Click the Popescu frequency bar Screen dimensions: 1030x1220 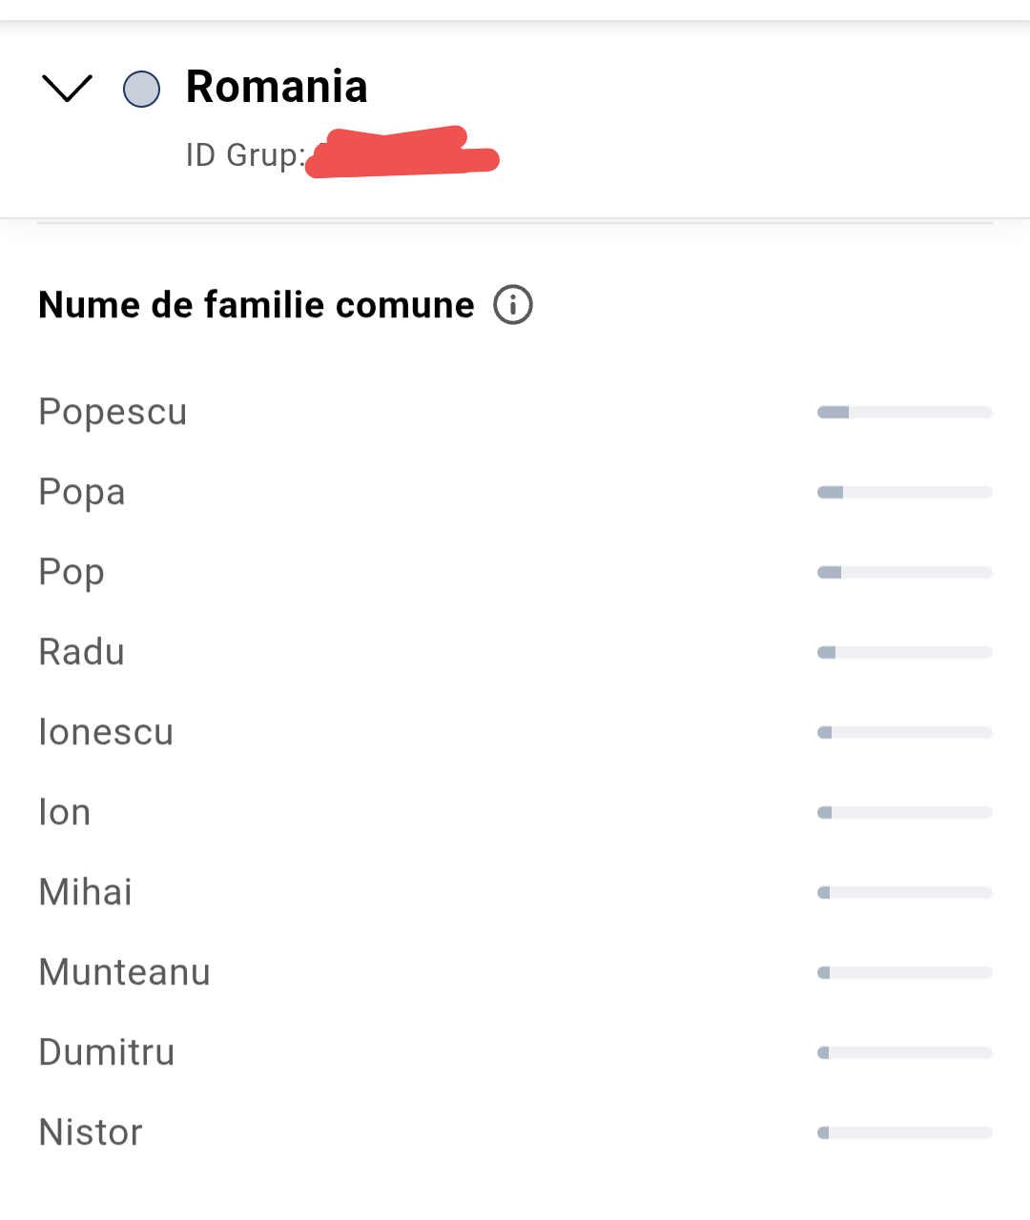pyautogui.click(x=905, y=412)
